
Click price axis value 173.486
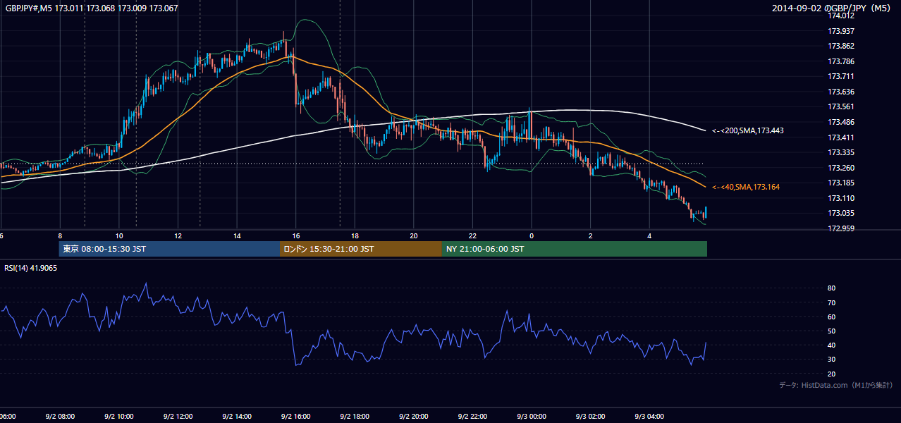click(x=841, y=122)
